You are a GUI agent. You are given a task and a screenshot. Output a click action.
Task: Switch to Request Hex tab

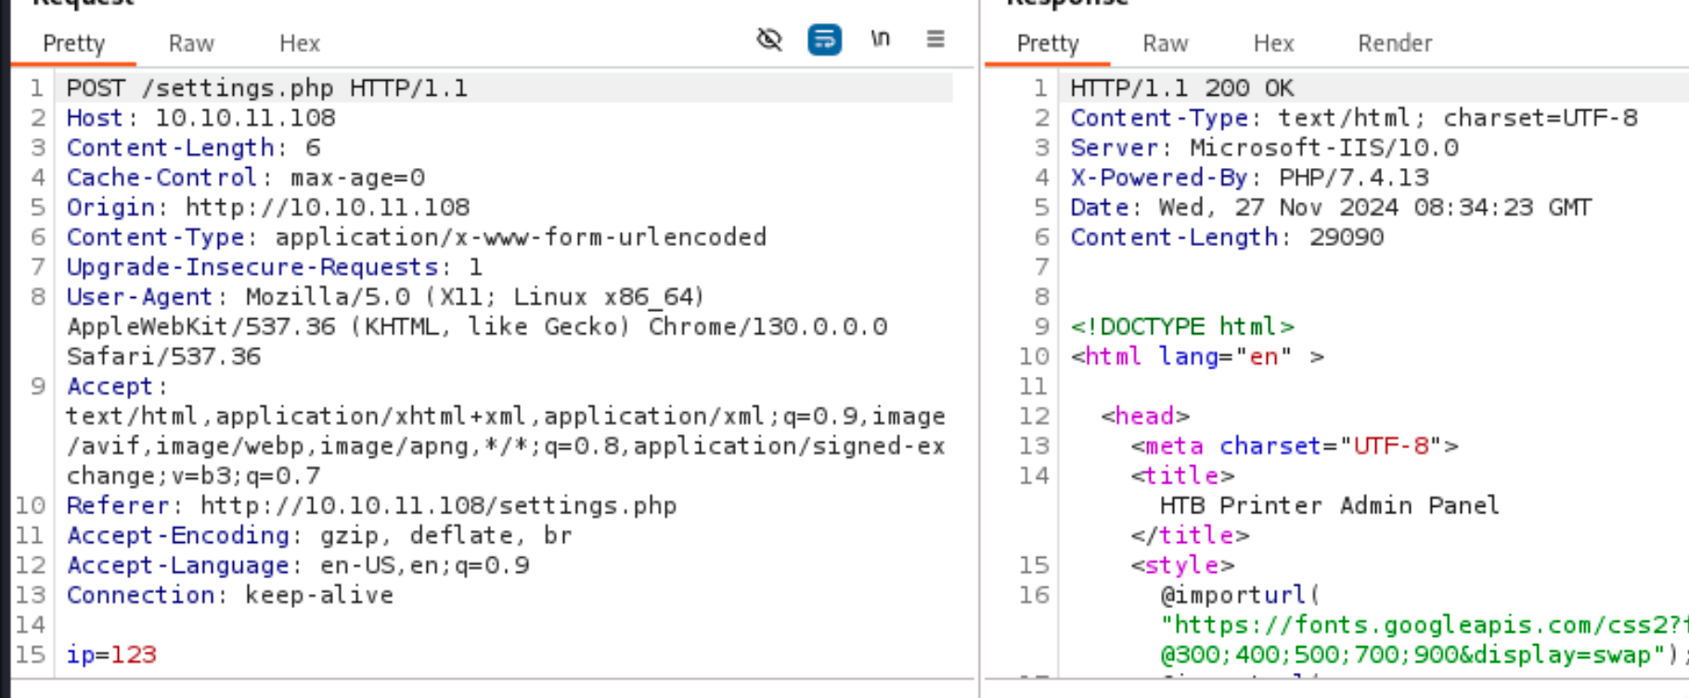300,44
